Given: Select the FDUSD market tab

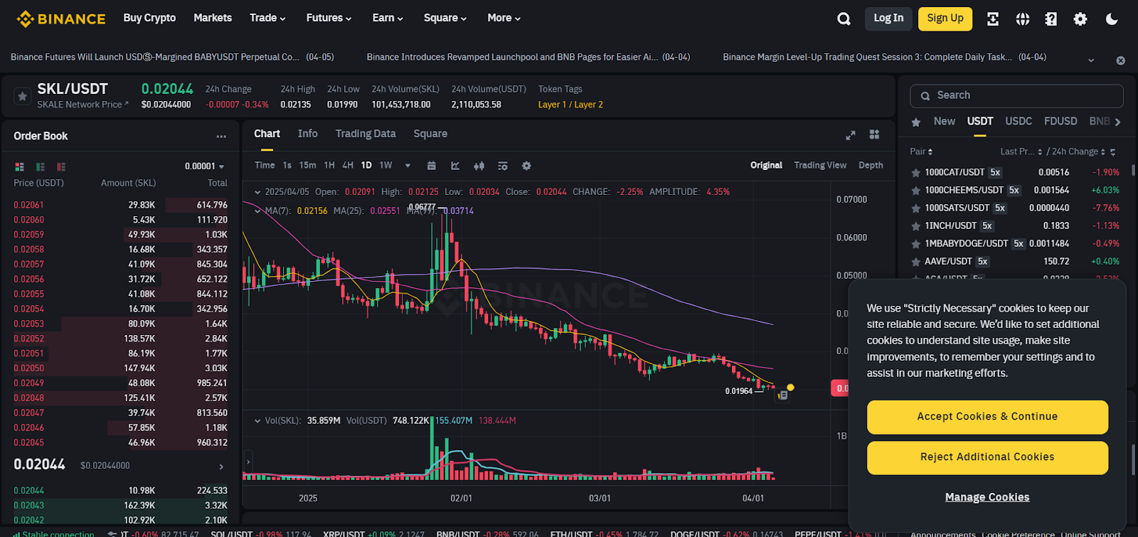Looking at the screenshot, I should 1060,122.
